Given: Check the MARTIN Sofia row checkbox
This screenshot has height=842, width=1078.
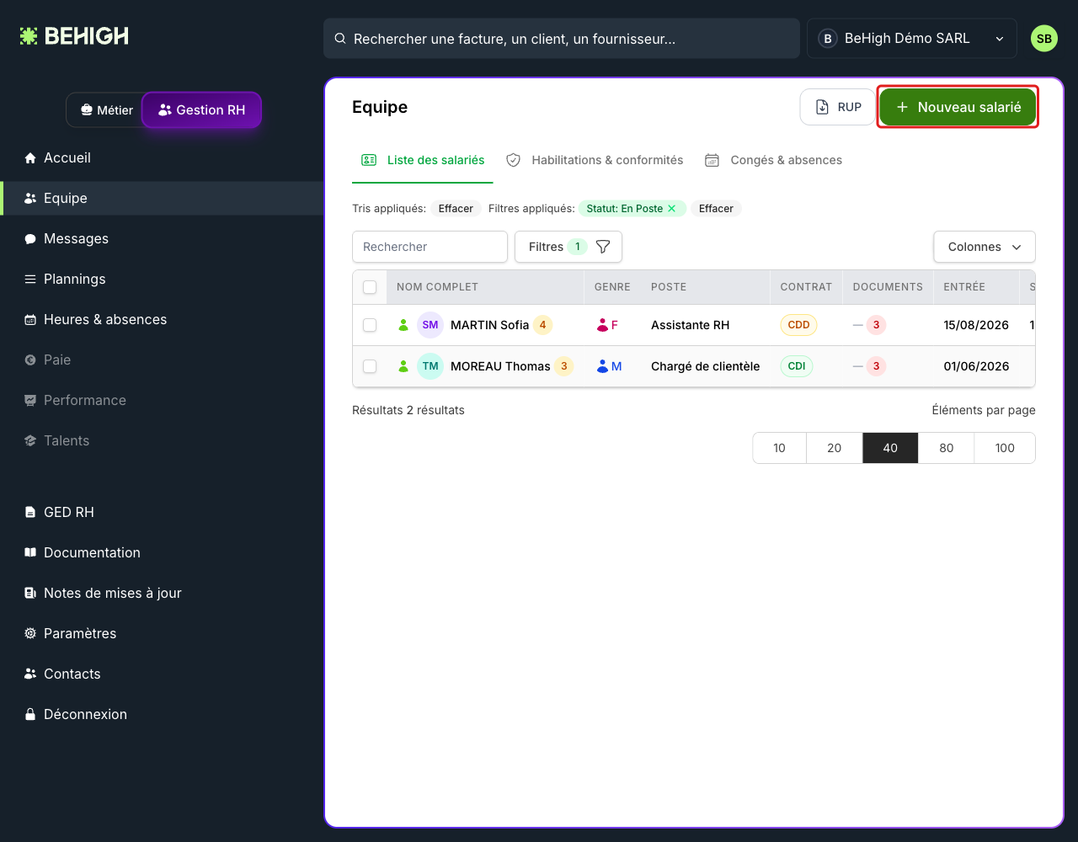Looking at the screenshot, I should coord(370,325).
